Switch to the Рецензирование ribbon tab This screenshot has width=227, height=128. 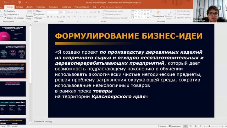[82, 7]
